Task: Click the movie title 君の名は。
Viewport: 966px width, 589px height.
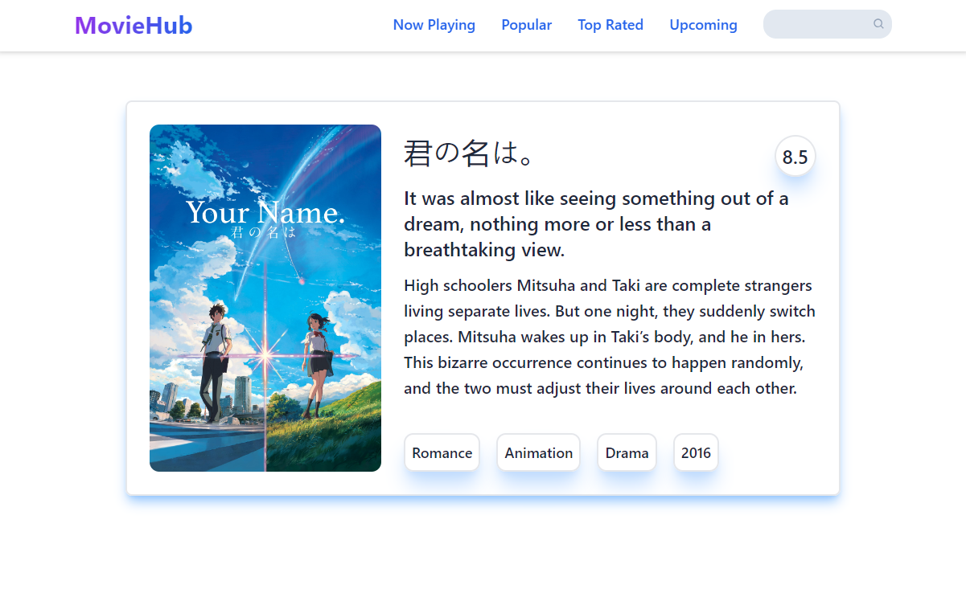Action: point(469,153)
